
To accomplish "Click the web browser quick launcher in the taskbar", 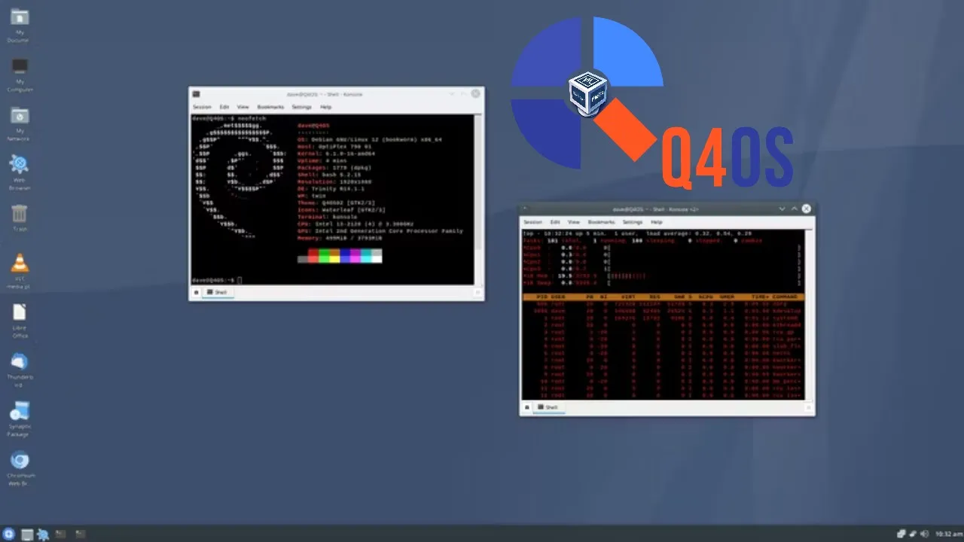I will [43, 534].
